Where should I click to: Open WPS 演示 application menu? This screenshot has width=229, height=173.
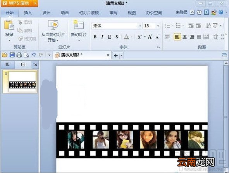(17, 3)
